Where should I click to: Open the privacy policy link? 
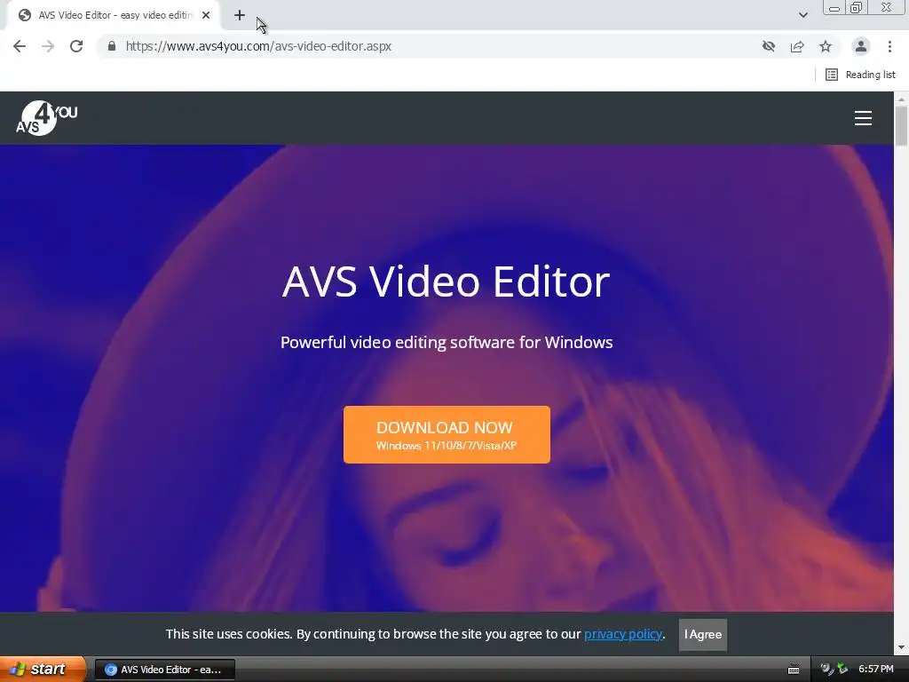click(x=623, y=634)
